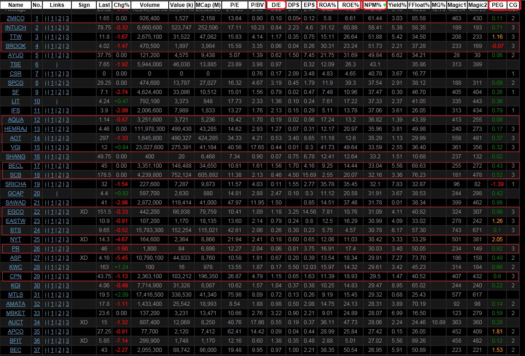The width and height of the screenshot is (525, 356).
Task: Open the EGCO stock link
Action: (16, 211)
